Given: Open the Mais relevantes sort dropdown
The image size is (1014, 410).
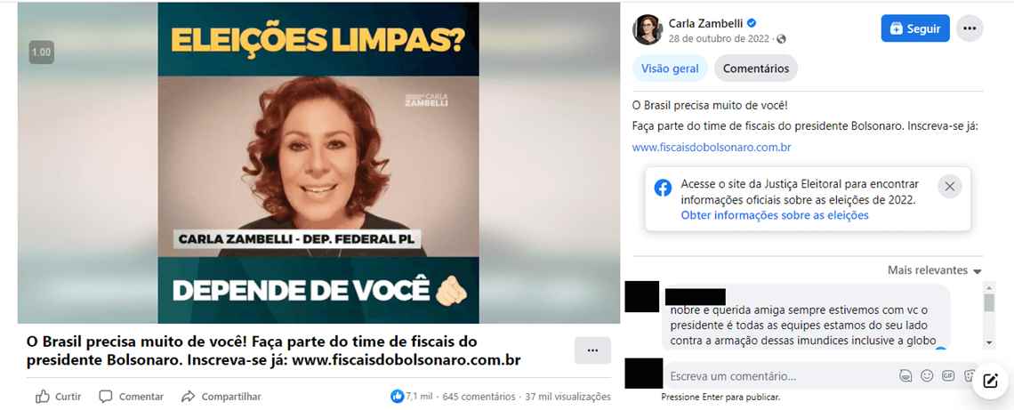Looking at the screenshot, I should 935,270.
